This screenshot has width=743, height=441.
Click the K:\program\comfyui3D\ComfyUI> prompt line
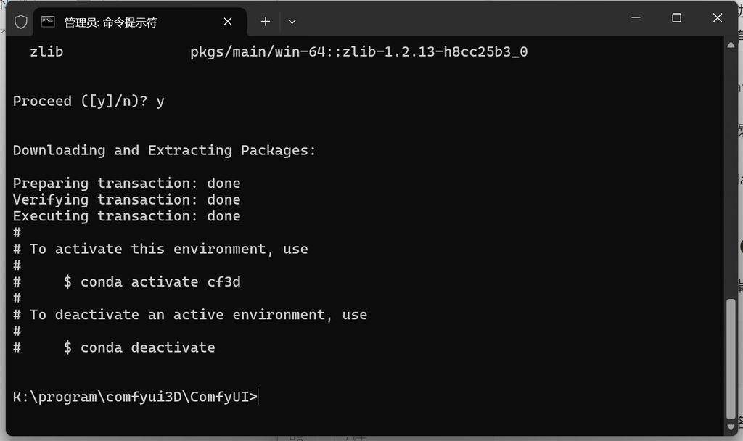coord(135,397)
